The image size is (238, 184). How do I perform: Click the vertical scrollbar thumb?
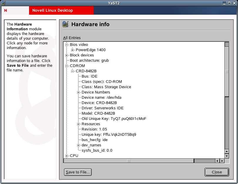227,71
